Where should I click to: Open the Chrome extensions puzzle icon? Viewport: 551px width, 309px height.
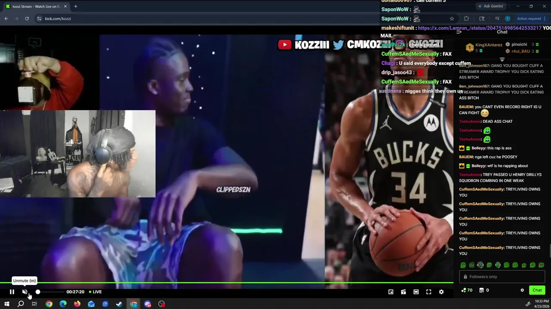[x=466, y=18]
